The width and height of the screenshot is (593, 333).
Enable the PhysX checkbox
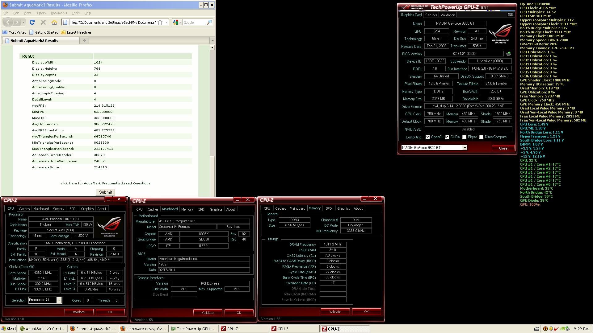coord(464,137)
